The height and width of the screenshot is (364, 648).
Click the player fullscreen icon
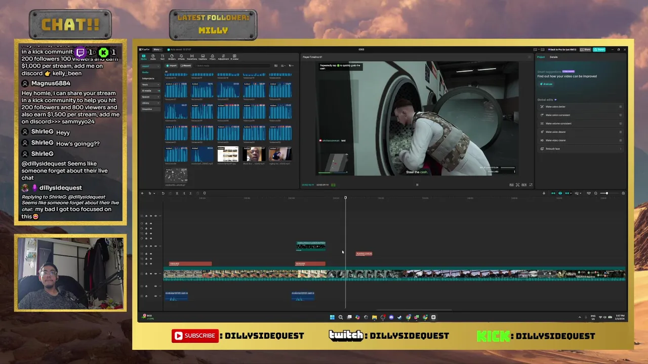(x=531, y=185)
